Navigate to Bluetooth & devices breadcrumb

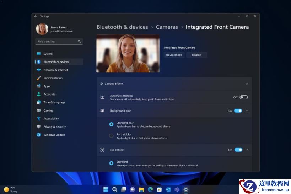(x=122, y=27)
